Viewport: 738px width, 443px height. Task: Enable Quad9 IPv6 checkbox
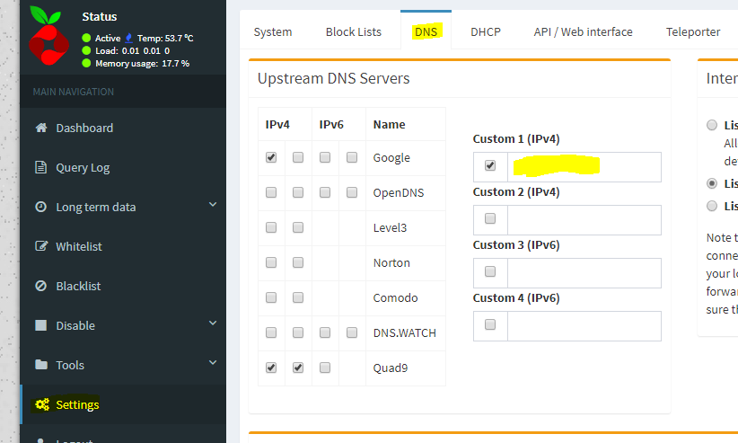coord(325,368)
